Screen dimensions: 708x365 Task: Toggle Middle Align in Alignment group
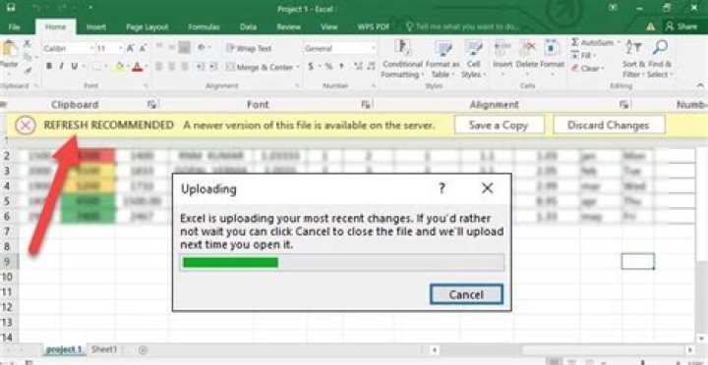[x=171, y=47]
